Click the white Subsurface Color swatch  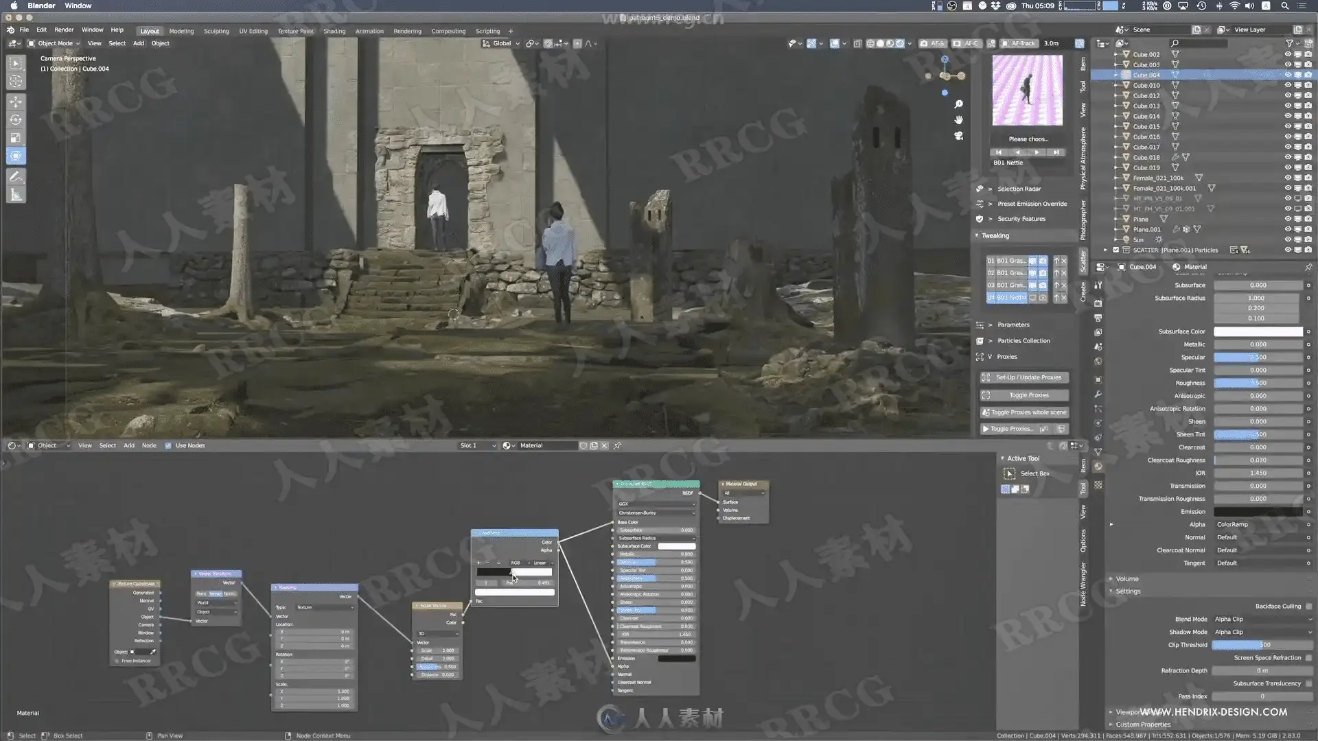1258,331
